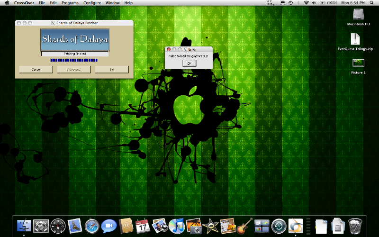Open Finder from the dock
This screenshot has height=237, width=379.
24,226
